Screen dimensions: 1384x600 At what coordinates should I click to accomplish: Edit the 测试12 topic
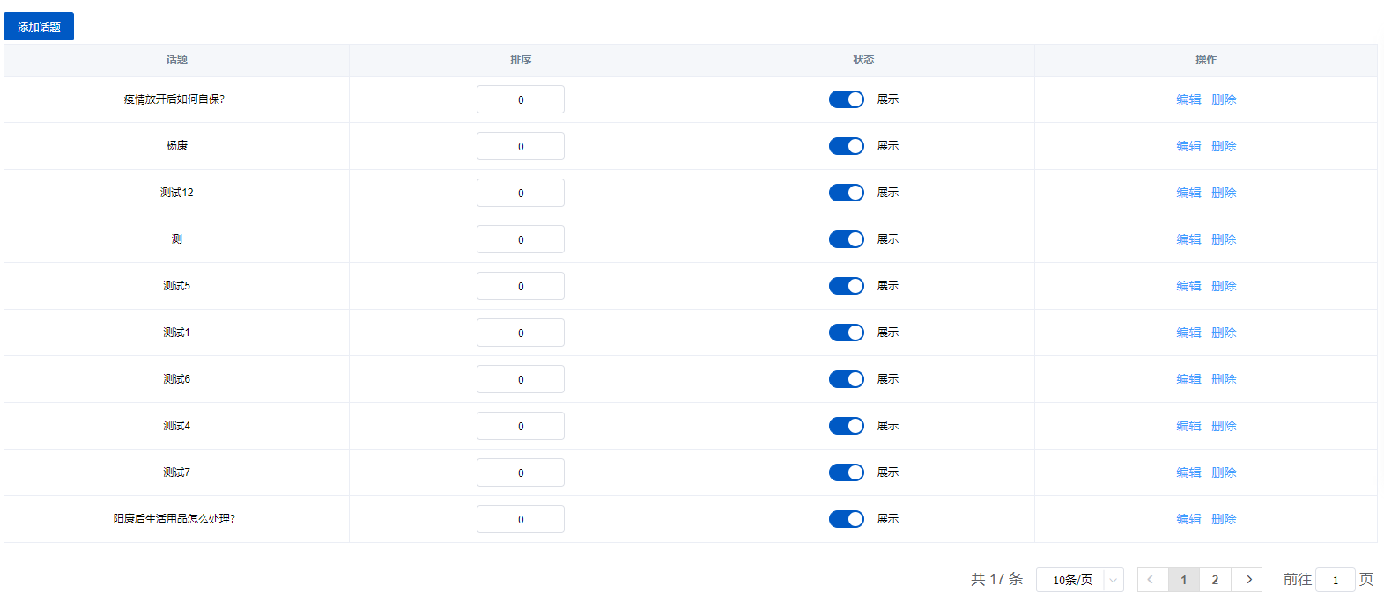(x=1188, y=193)
